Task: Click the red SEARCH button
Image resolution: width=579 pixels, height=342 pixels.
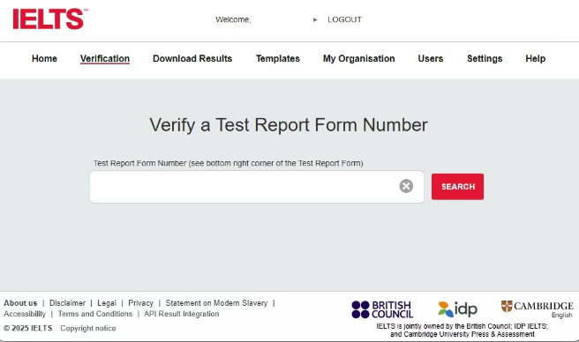Action: tap(457, 187)
